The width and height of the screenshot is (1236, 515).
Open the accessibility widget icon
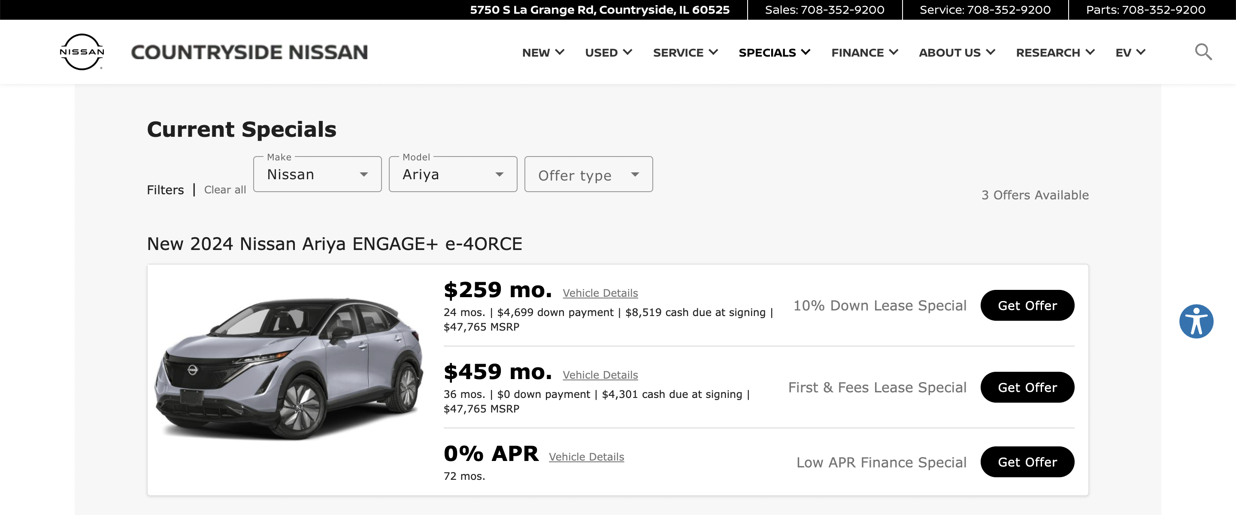(x=1196, y=321)
